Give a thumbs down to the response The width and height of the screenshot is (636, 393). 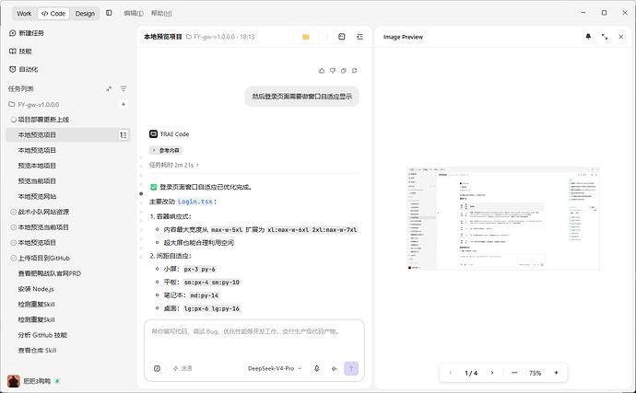(333, 71)
